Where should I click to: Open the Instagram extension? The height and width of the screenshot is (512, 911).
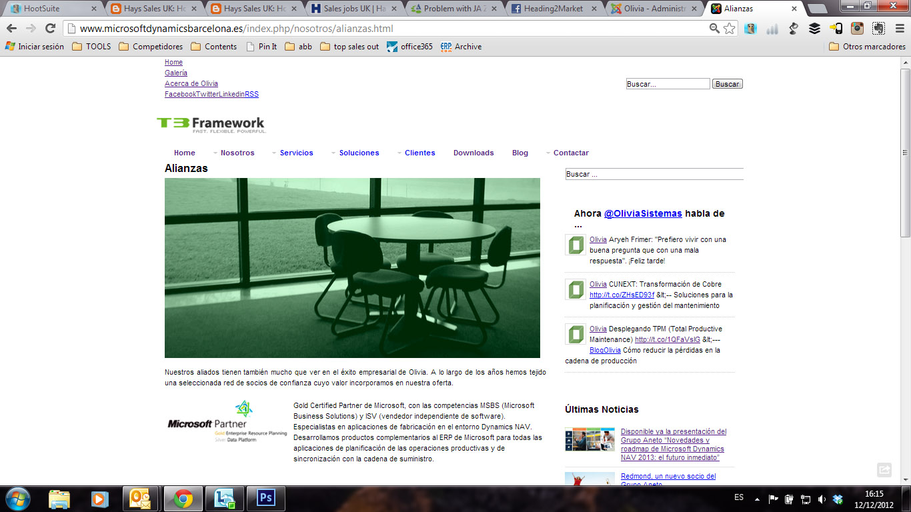pyautogui.click(x=857, y=29)
